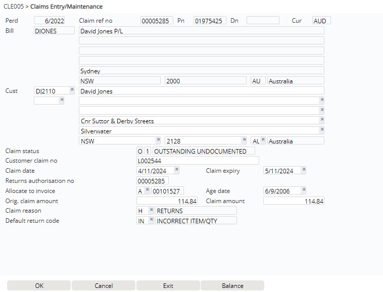Select the Claim ref no field
383x292 pixels.
pyautogui.click(x=157, y=21)
